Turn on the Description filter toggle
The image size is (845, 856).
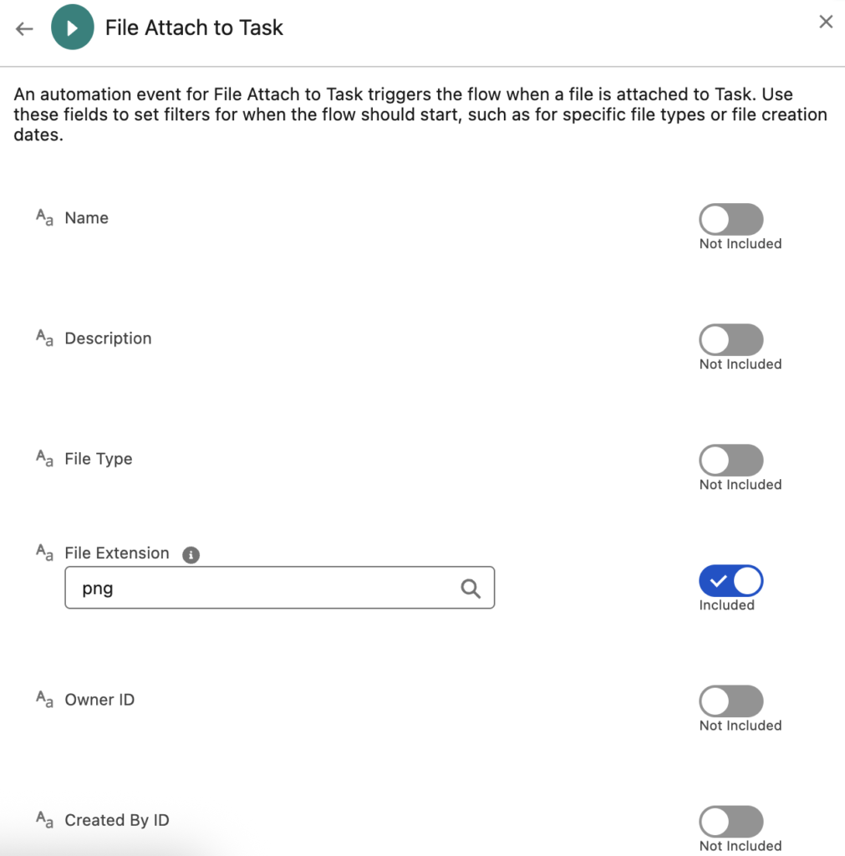[x=731, y=340]
